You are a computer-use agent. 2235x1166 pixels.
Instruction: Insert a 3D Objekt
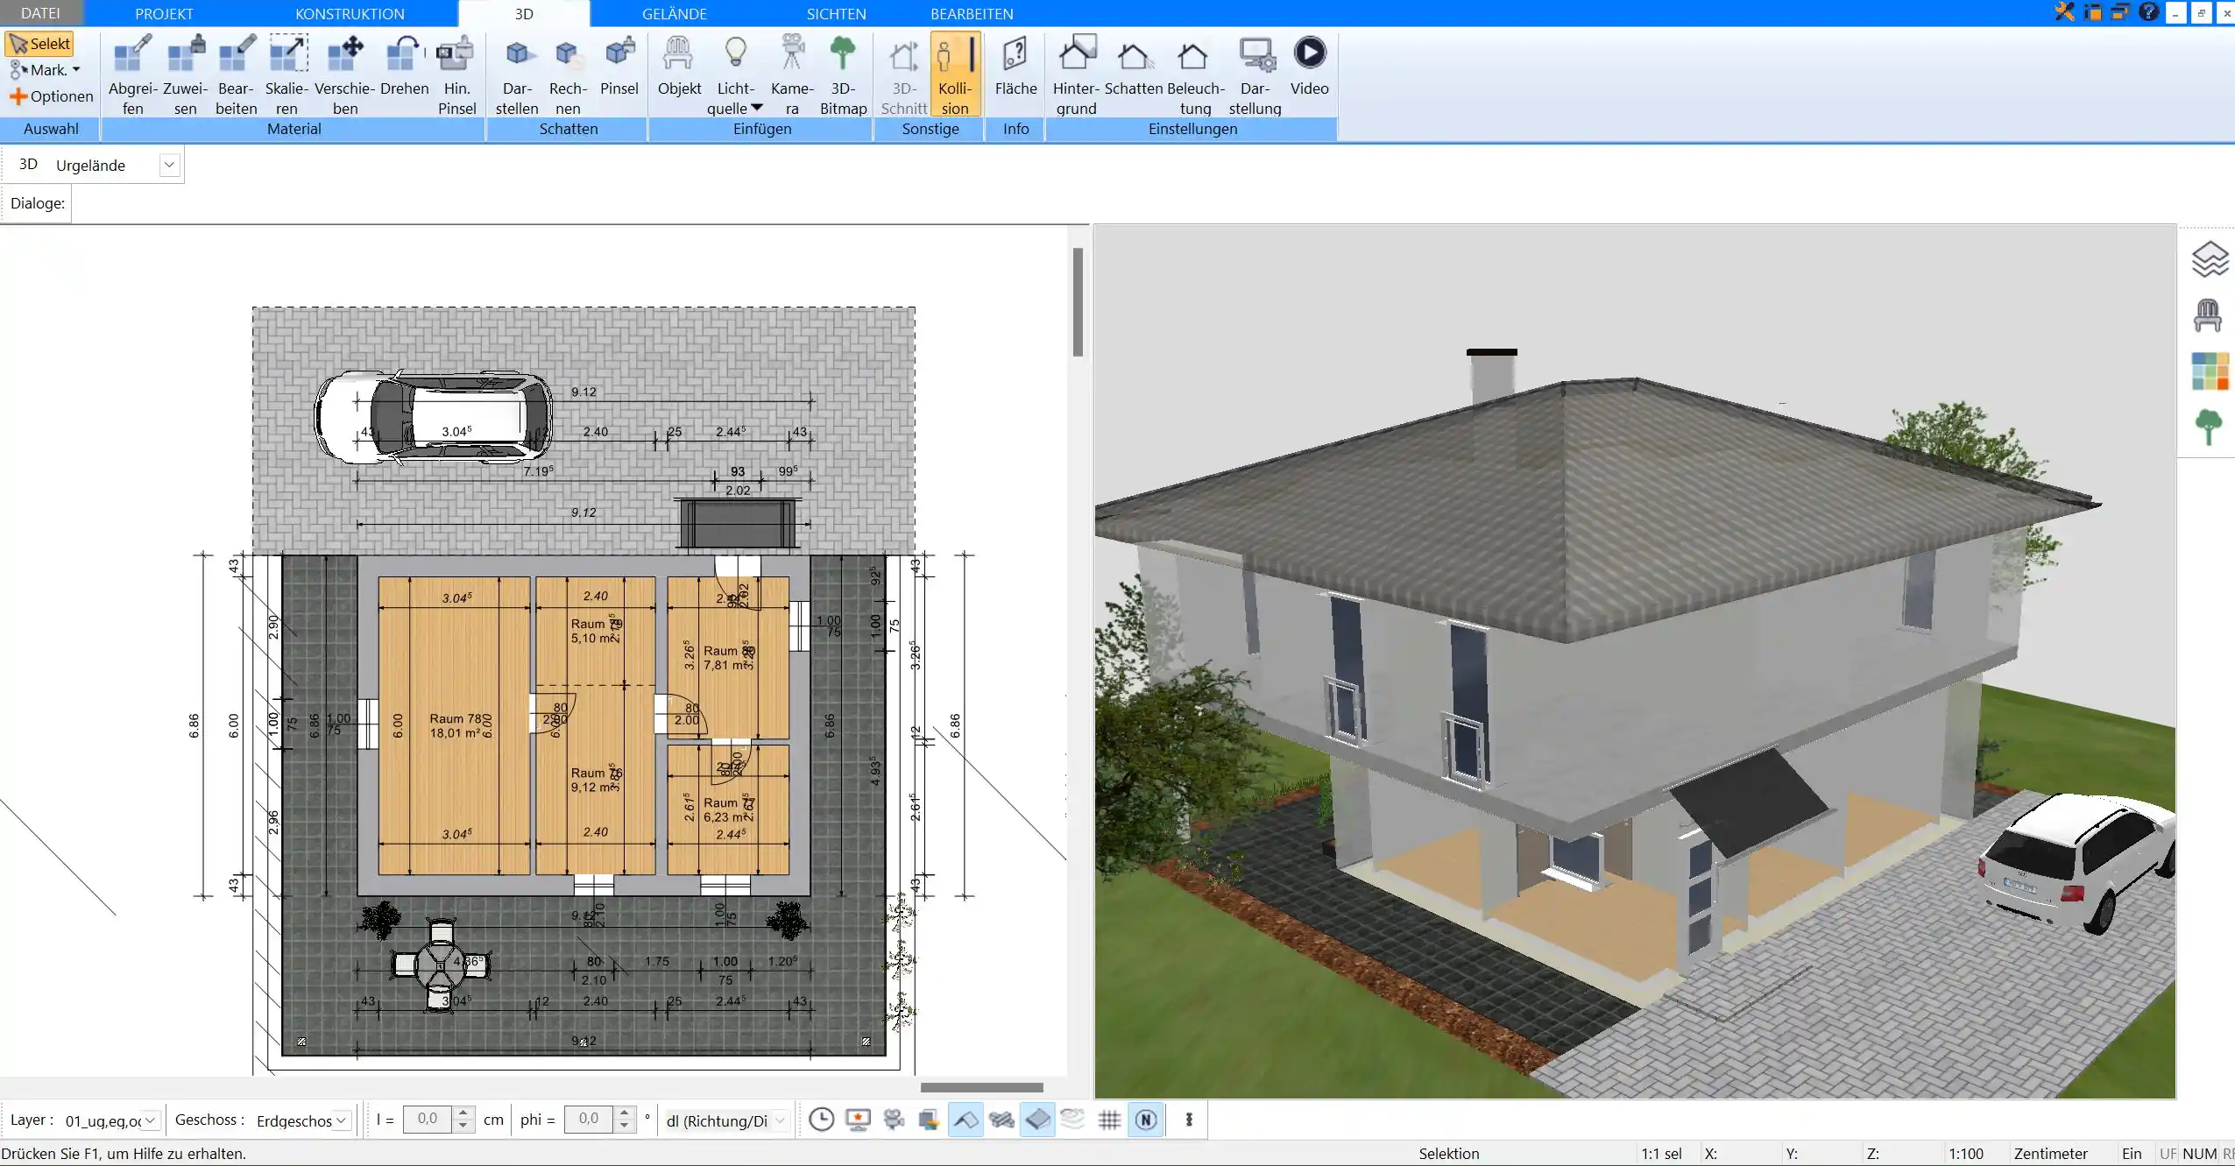679,66
